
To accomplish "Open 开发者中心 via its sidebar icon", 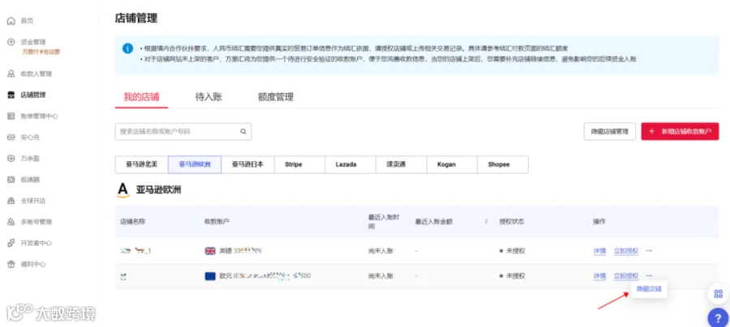I will pyautogui.click(x=11, y=243).
